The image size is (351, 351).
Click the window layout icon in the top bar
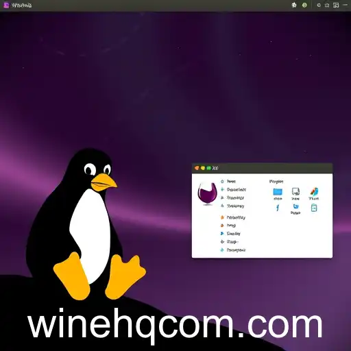click(336, 5)
